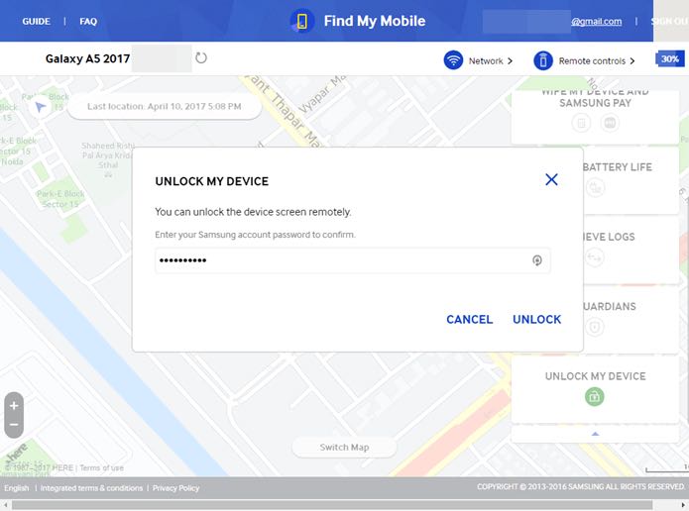Expand the Network chevron menu

click(511, 61)
